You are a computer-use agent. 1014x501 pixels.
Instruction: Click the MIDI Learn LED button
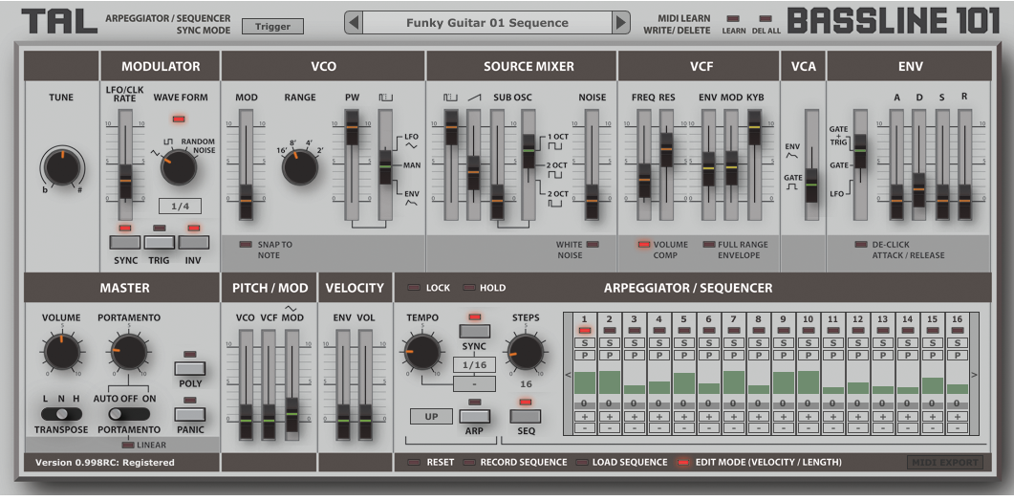coord(733,18)
